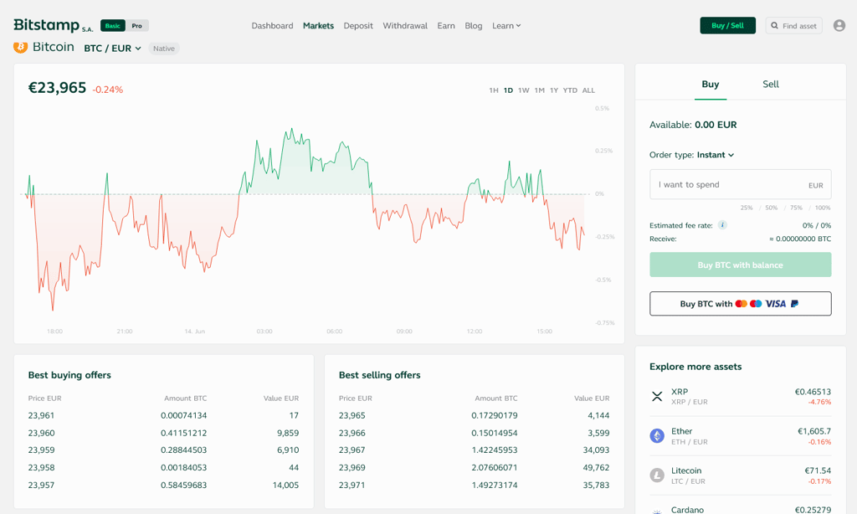The width and height of the screenshot is (857, 514).
Task: Click buying offer price 23,958
Action: (x=41, y=467)
